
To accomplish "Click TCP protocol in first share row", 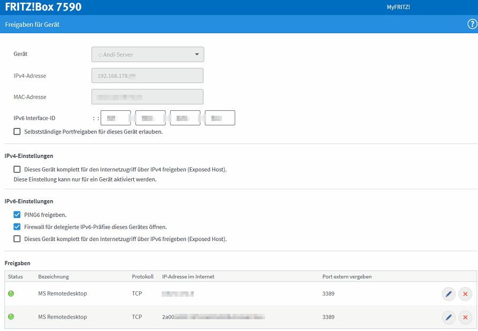I will 137,294.
